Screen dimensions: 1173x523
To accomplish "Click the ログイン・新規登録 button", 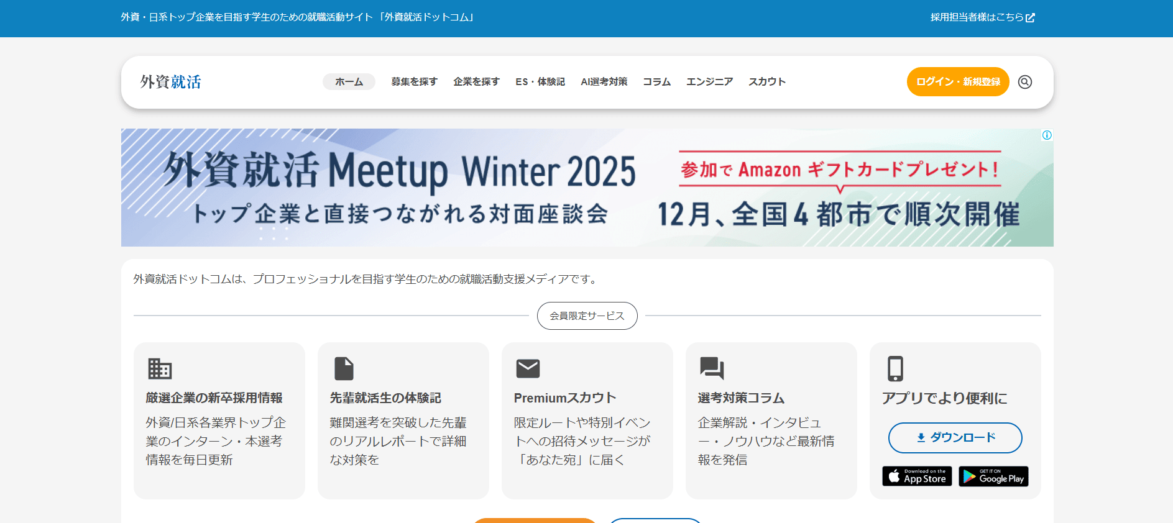I will [958, 82].
